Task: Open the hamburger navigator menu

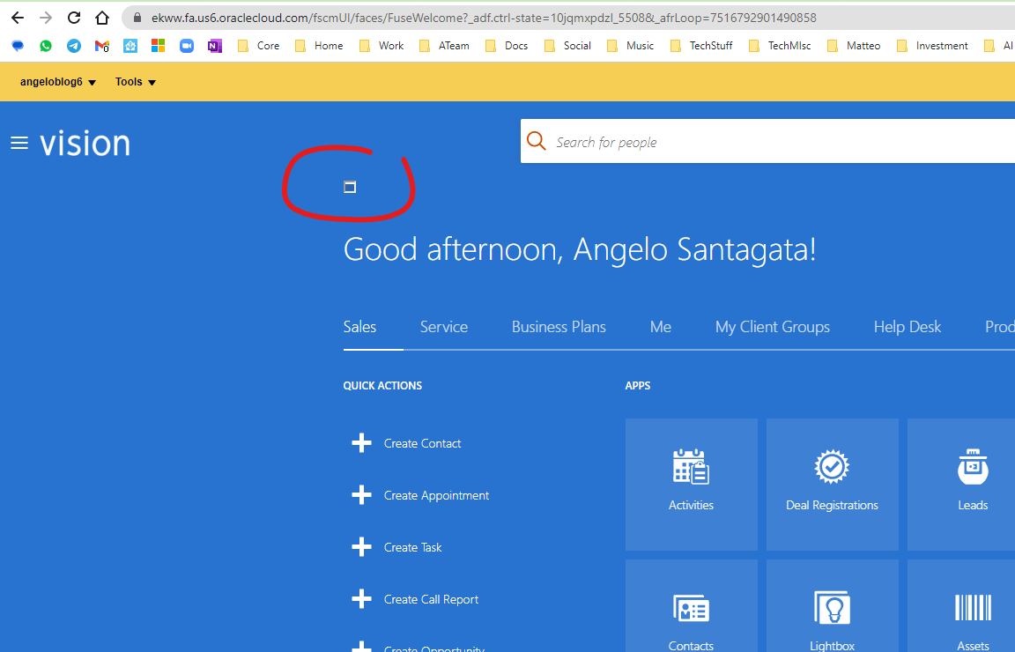Action: coord(19,143)
